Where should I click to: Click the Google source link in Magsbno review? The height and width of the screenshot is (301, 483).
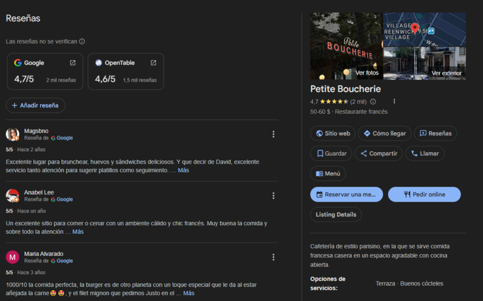tap(62, 138)
